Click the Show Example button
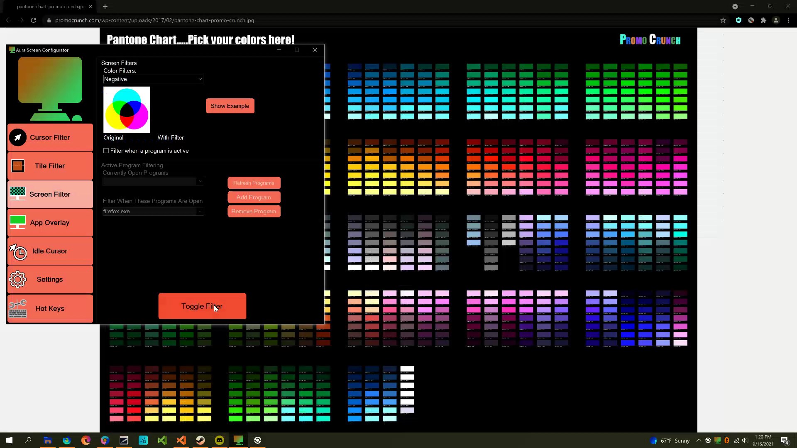The height and width of the screenshot is (448, 797). click(x=230, y=106)
